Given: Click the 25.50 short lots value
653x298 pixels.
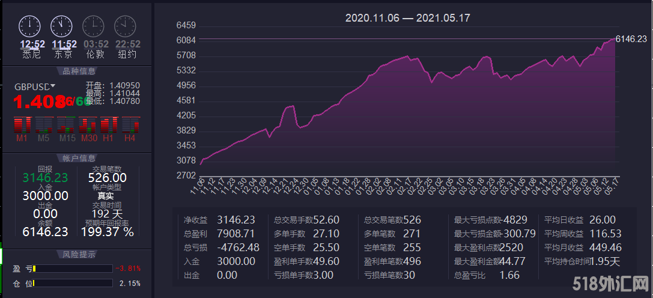Looking at the screenshot, I should coord(326,248).
